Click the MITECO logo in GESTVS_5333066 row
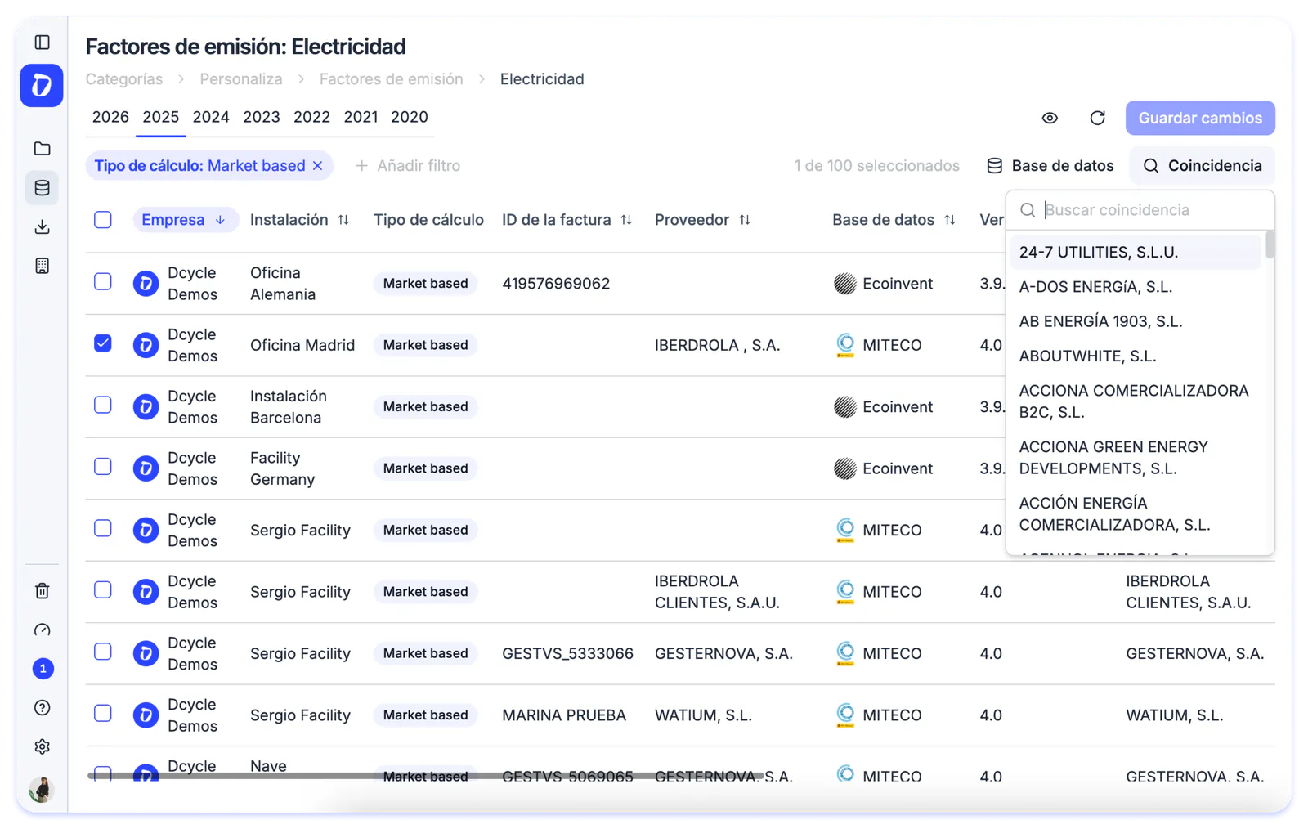This screenshot has width=1308, height=829. 845,653
